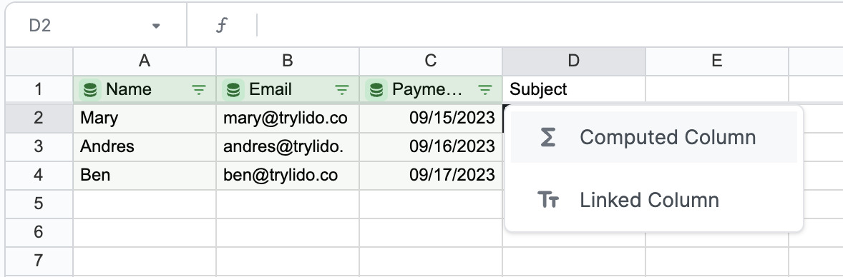Click the 09/17/2023 payment date cell
This screenshot has height=277, width=843.
[430, 175]
